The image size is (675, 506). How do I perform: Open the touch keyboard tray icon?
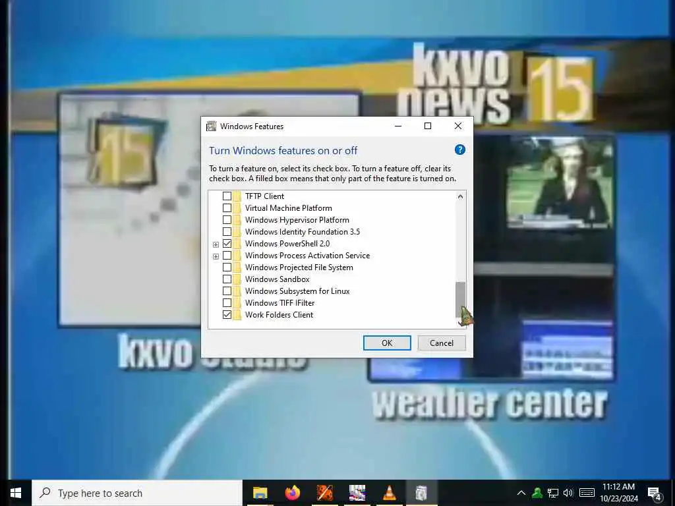click(x=587, y=493)
